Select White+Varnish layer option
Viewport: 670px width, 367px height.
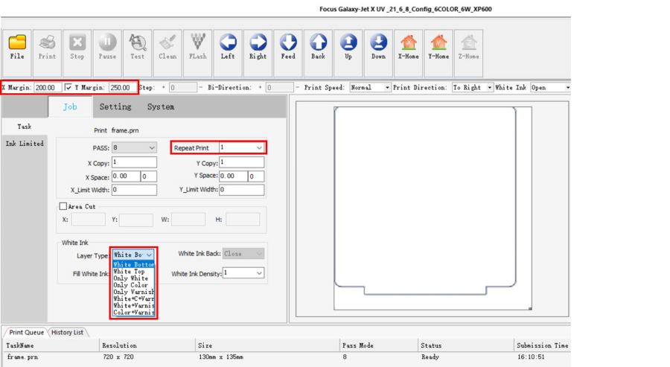[x=133, y=305]
